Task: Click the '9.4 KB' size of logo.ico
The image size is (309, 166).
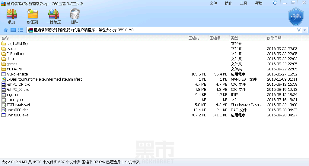Action: pos(201,94)
